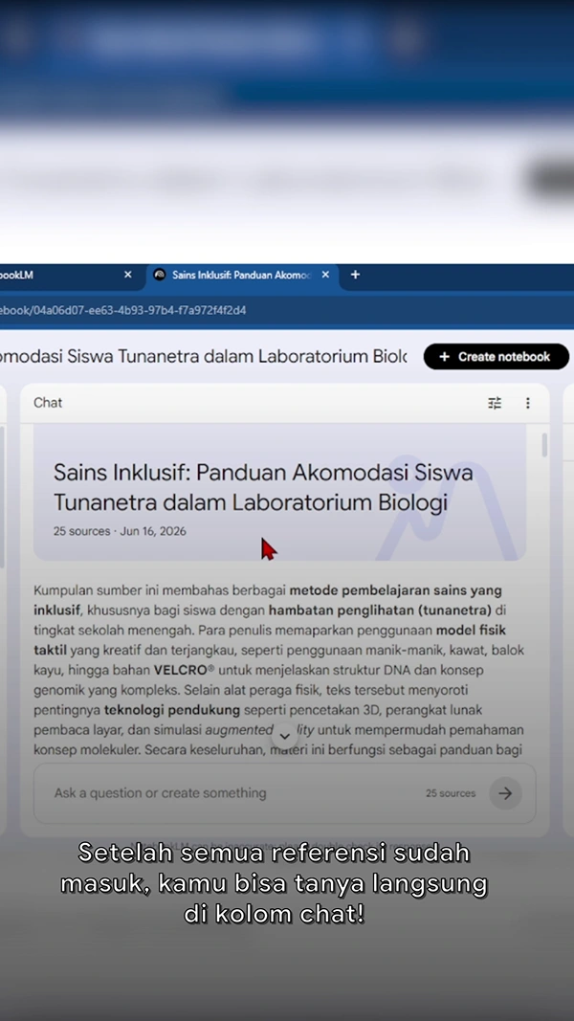Viewport: 574px width, 1021px height.
Task: Click the 25 sources · Jun 16, 2026 line
Action: (120, 531)
